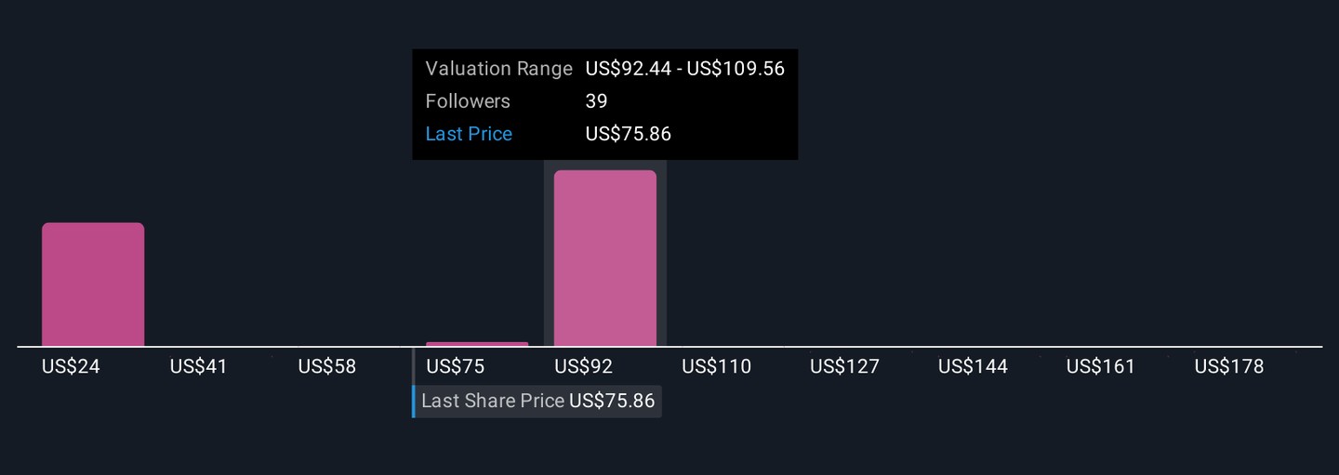Click the tall pink bar at US$92
This screenshot has width=1339, height=475.
(x=605, y=257)
